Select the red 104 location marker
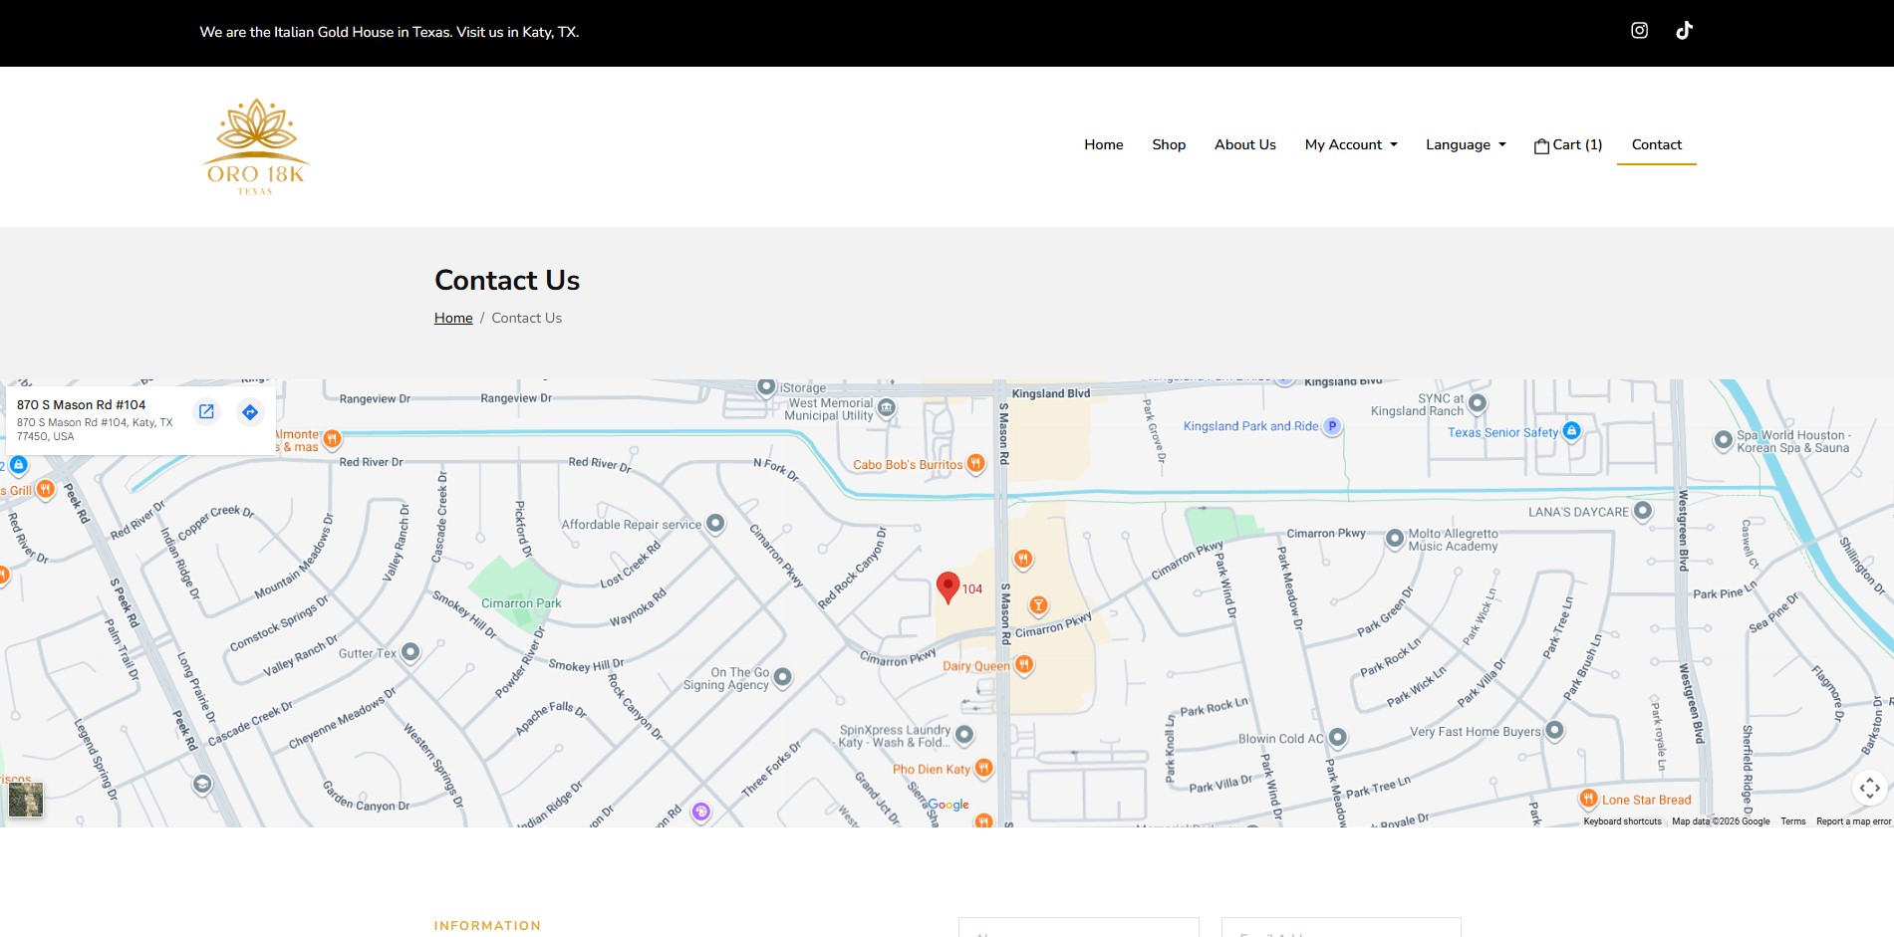Image resolution: width=1894 pixels, height=937 pixels. [x=948, y=587]
